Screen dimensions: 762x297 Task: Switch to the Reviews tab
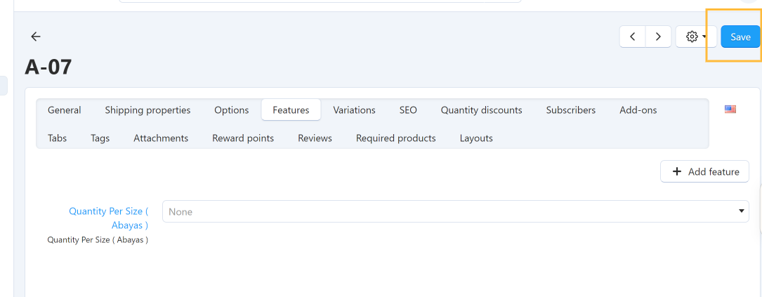point(315,138)
